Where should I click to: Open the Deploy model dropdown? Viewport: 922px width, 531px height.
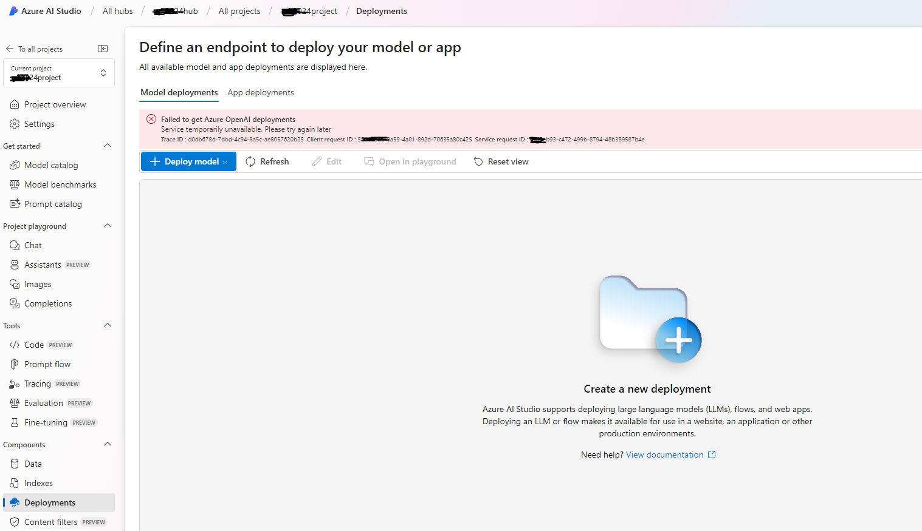pyautogui.click(x=188, y=161)
